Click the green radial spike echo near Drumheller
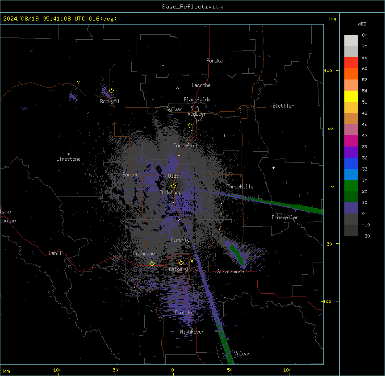 [x=282, y=204]
